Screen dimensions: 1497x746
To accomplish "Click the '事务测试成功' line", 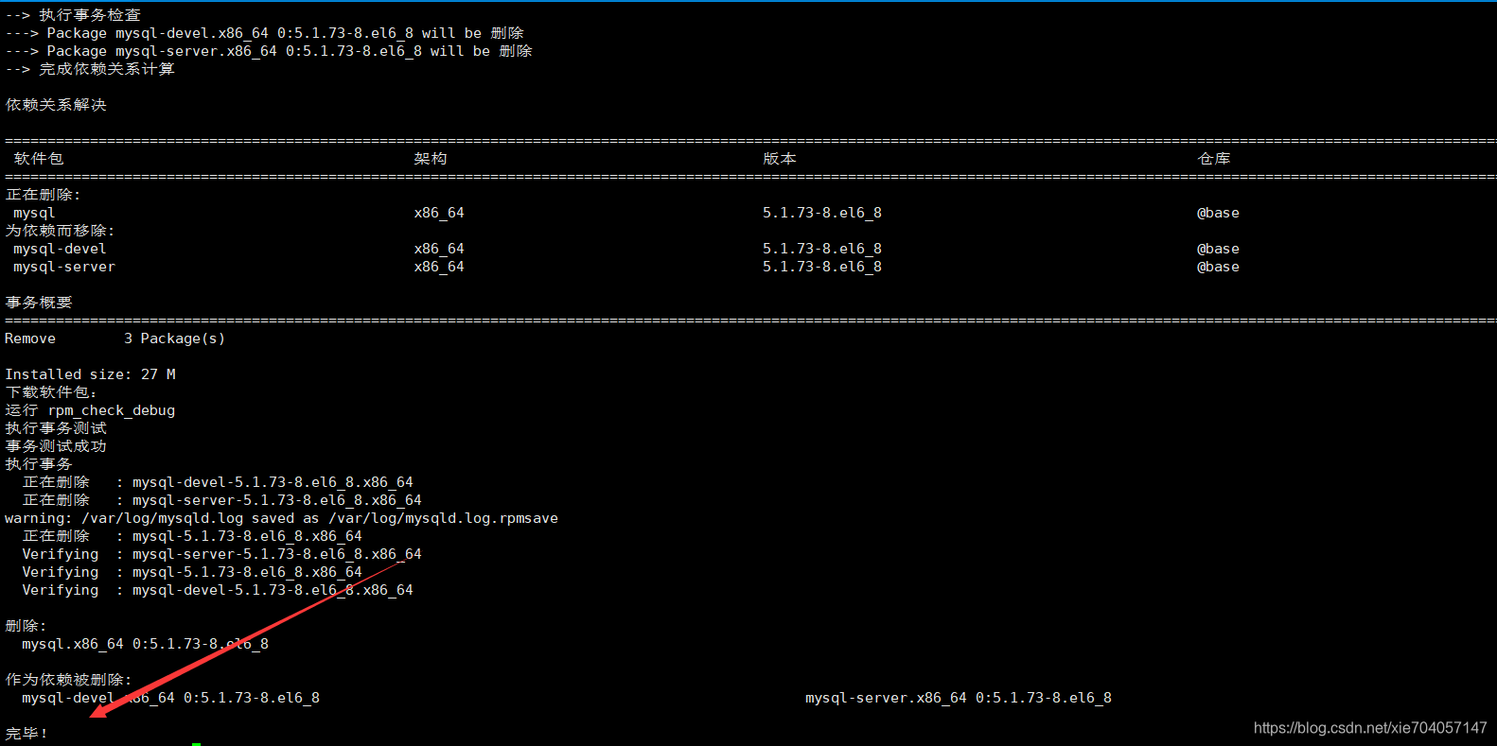I will (x=56, y=446).
